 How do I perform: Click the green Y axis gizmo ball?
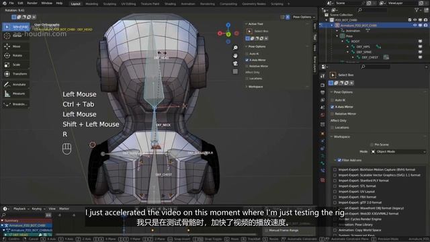[x=228, y=34]
